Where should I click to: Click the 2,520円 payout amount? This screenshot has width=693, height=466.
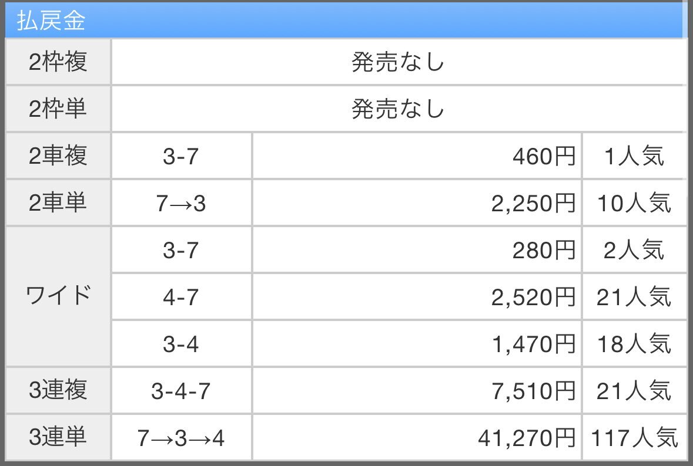534,298
